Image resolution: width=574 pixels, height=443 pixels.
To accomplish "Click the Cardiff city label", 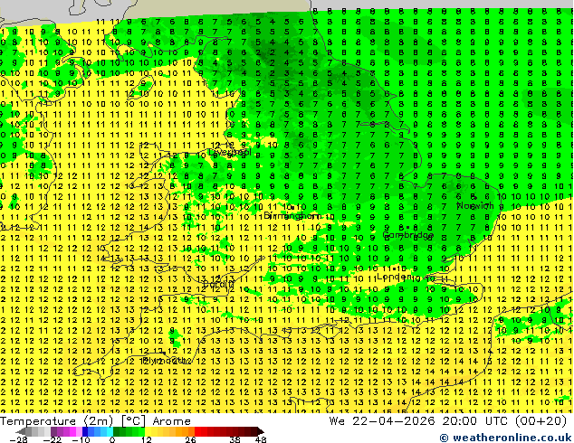I will pyautogui.click(x=218, y=284).
